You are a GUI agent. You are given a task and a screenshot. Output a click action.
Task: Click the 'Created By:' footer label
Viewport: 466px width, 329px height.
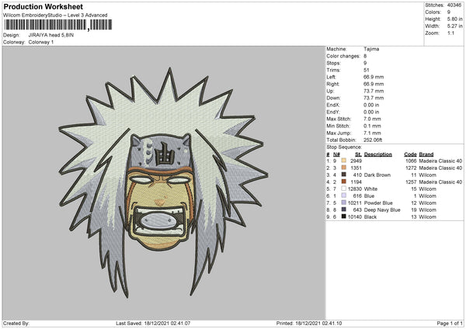coord(16,323)
